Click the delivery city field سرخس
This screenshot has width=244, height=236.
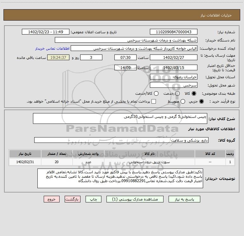click(174, 85)
